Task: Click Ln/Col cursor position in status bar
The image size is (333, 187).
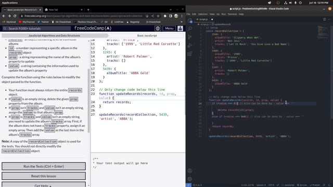Action: tap(248, 185)
